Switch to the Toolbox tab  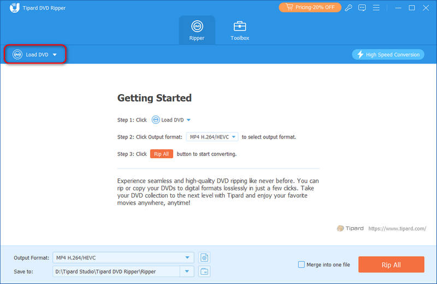[x=240, y=30]
